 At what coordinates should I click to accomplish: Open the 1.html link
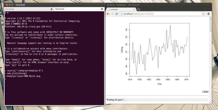coord(205,91)
